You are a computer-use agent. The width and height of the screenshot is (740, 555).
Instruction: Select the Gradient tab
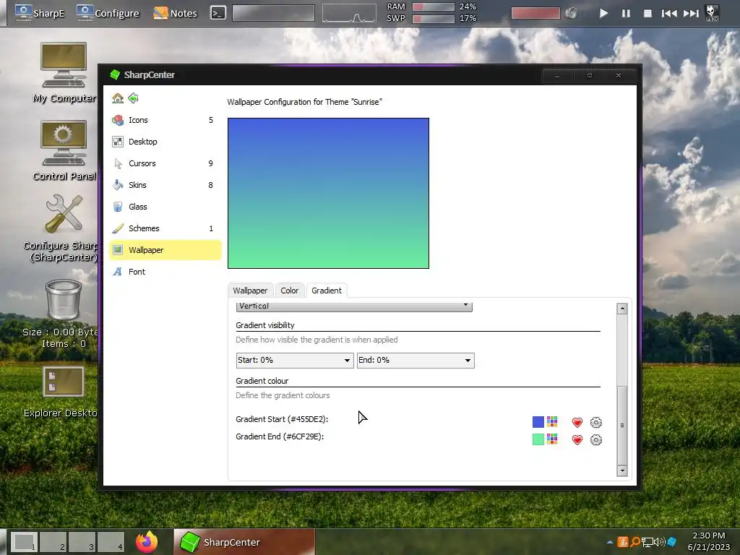click(327, 291)
